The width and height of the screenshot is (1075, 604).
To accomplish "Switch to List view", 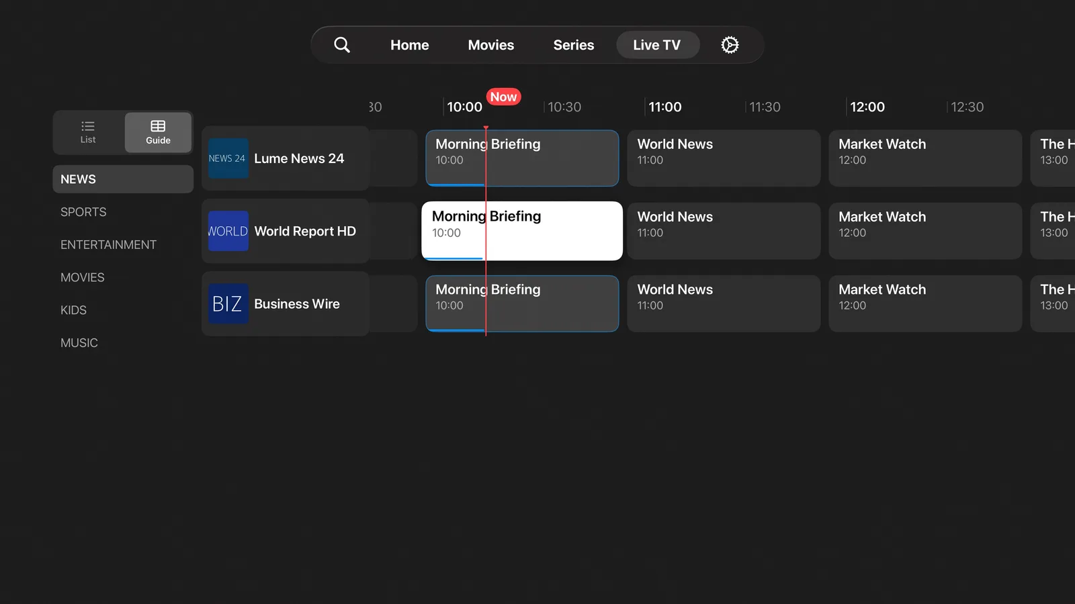I will tap(88, 132).
